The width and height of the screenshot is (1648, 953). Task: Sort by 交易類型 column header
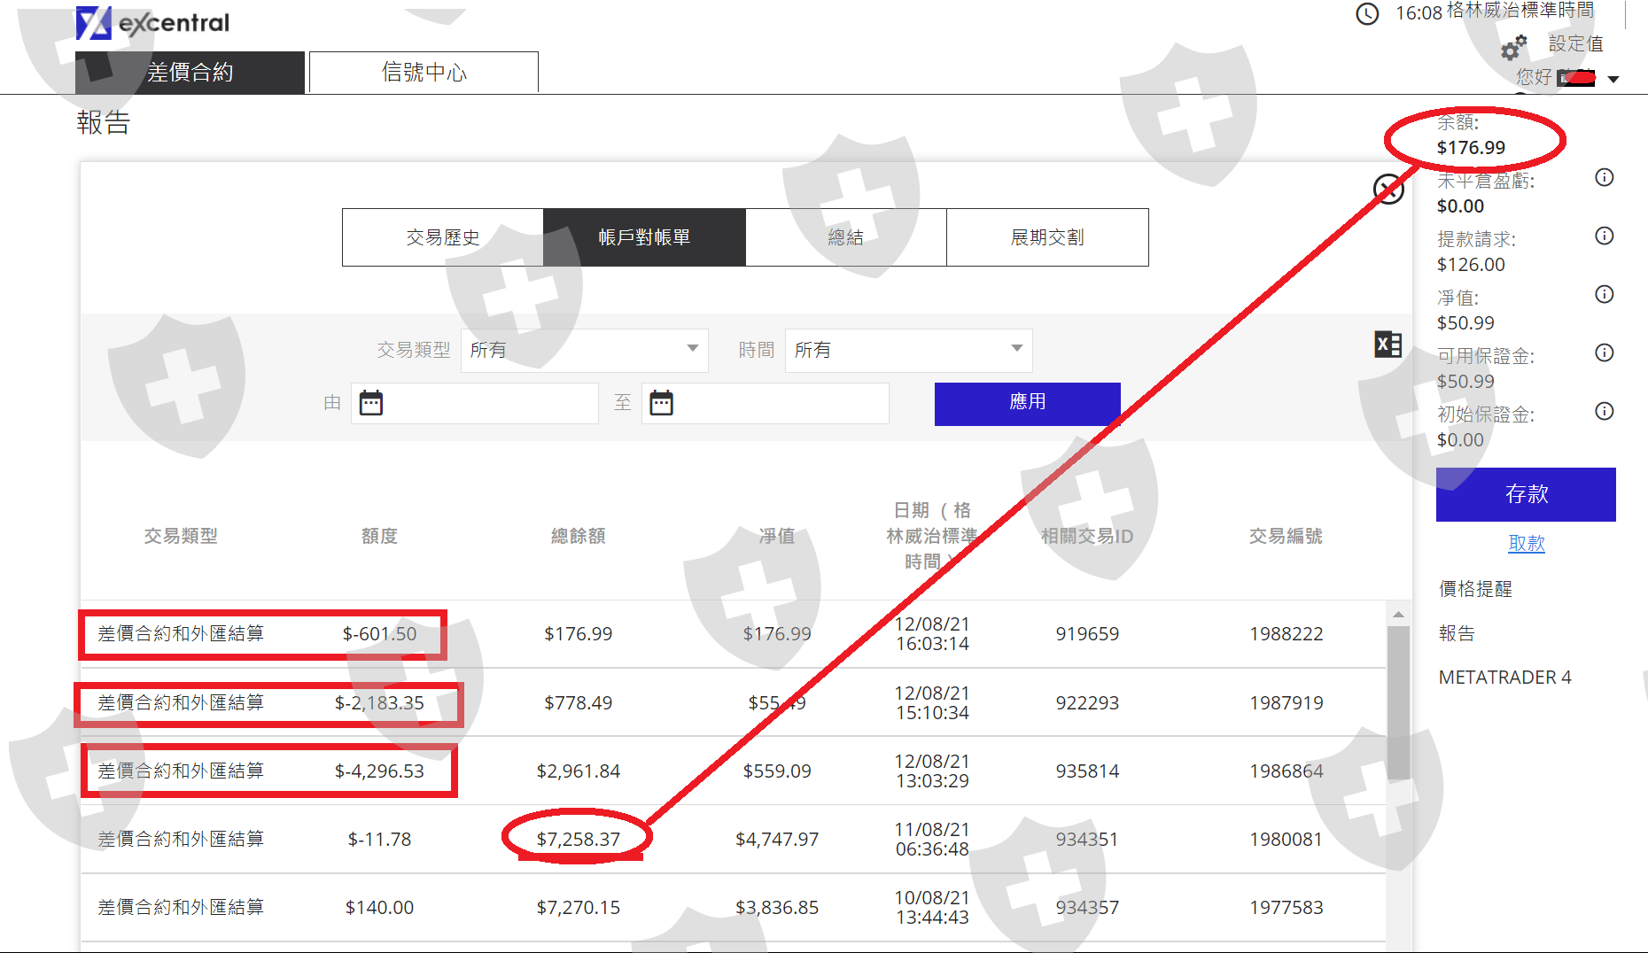click(x=181, y=536)
